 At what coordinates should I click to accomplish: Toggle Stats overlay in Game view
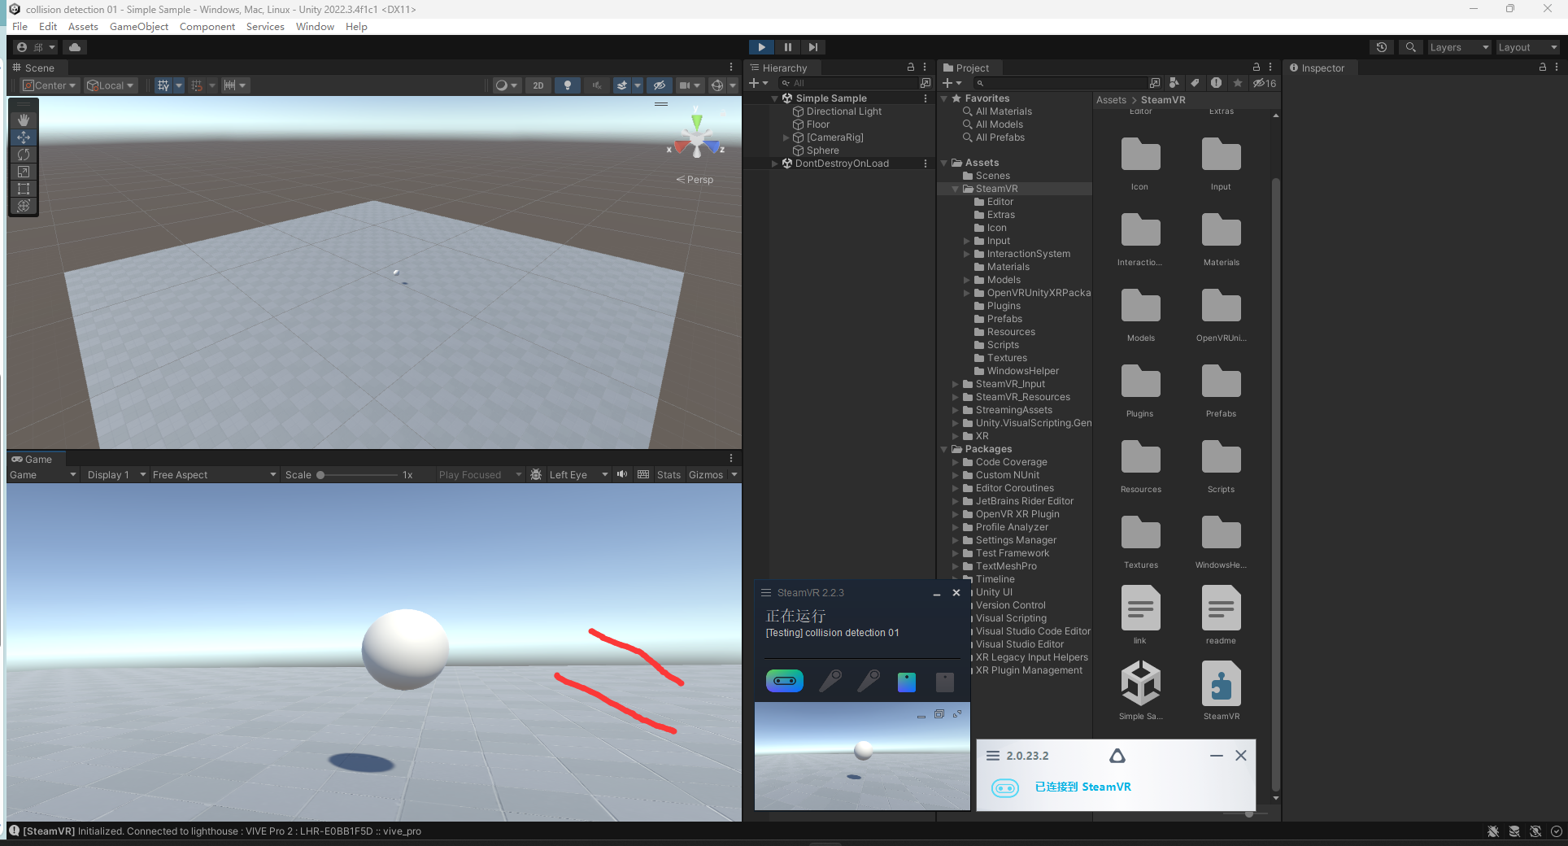[669, 475]
